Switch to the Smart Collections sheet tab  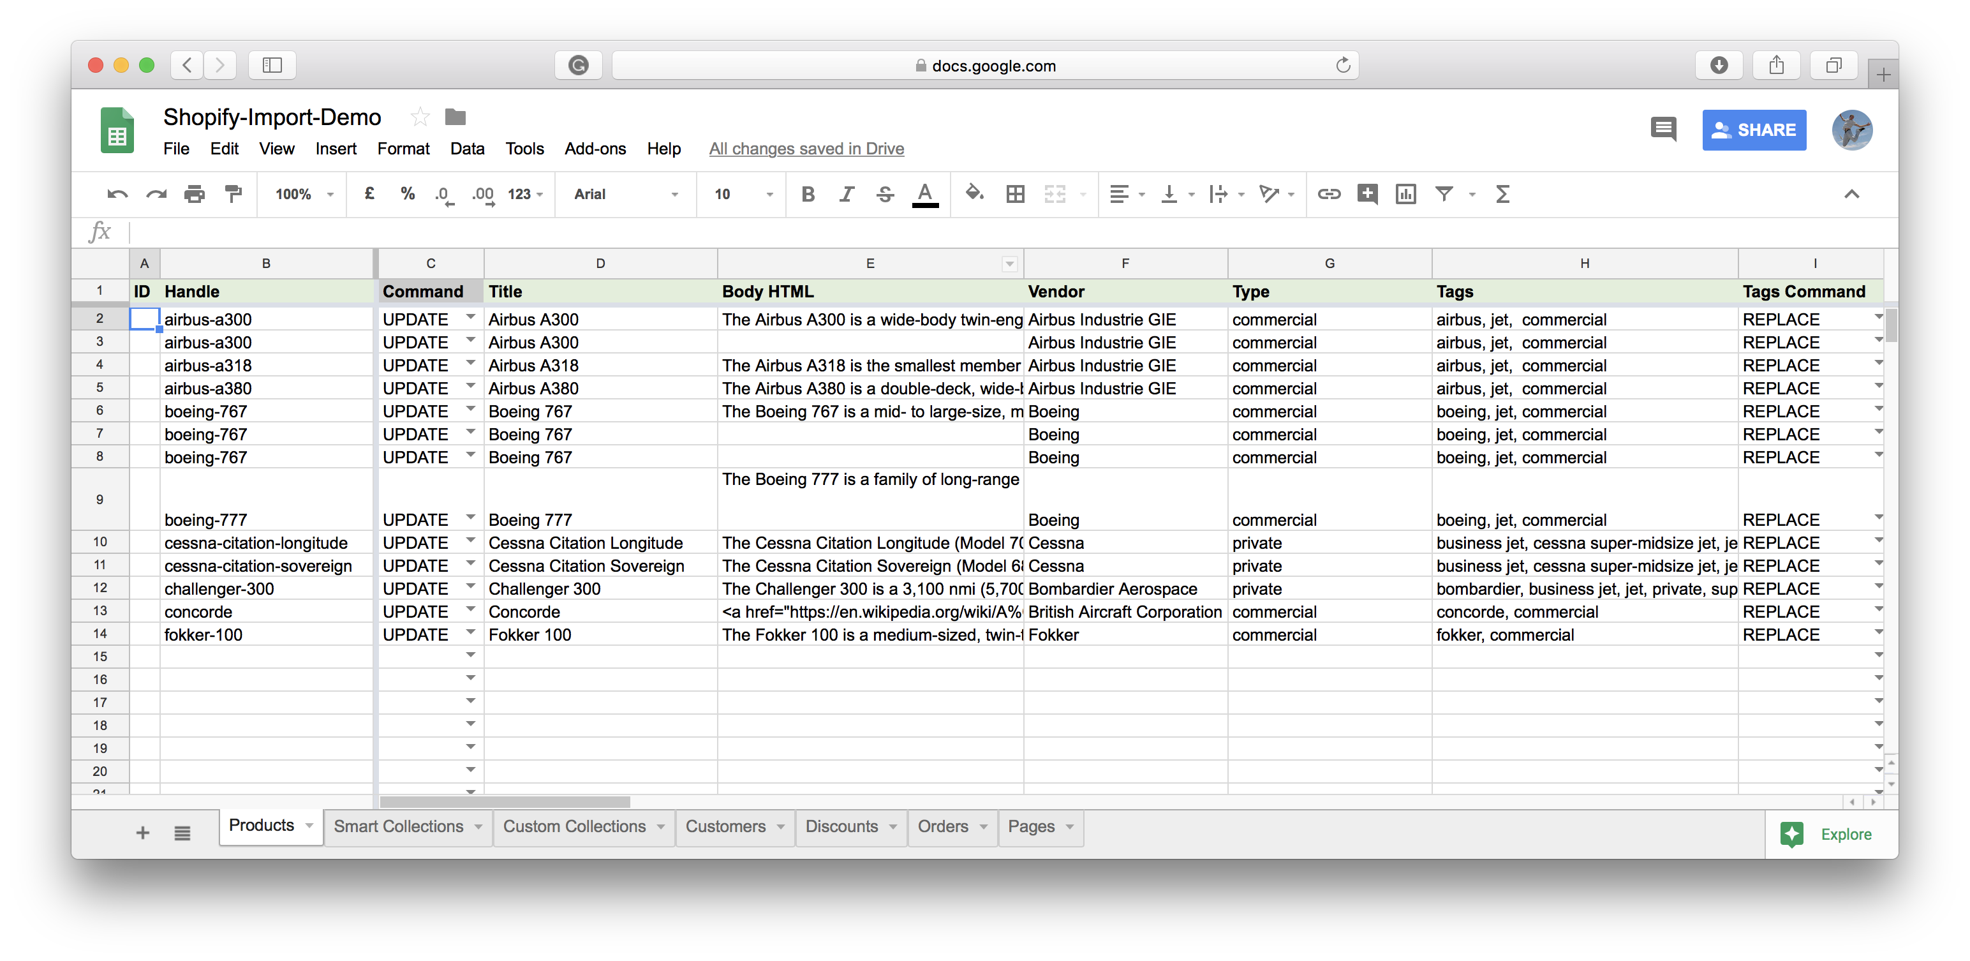[x=399, y=826]
